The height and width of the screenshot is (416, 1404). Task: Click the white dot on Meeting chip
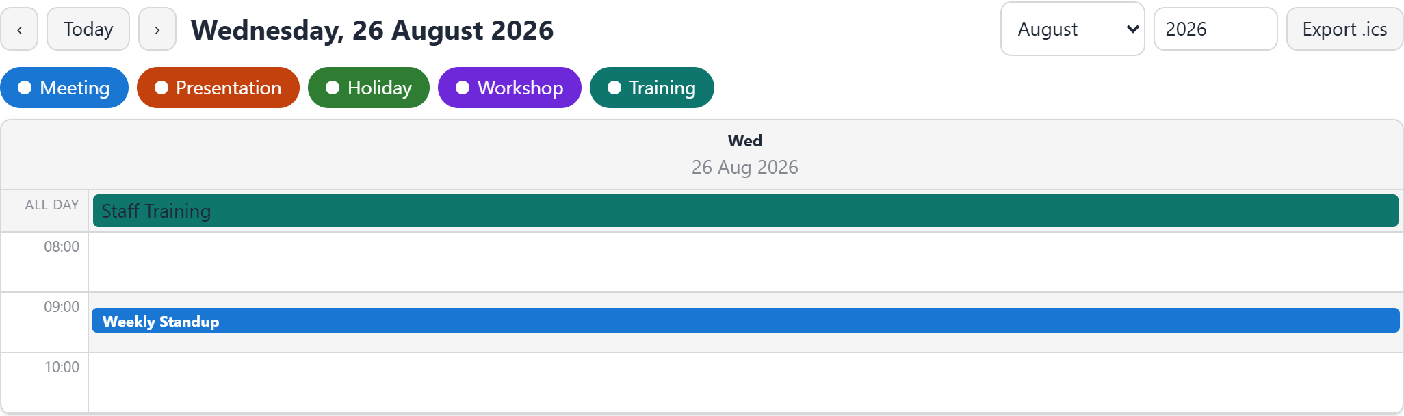coord(25,88)
